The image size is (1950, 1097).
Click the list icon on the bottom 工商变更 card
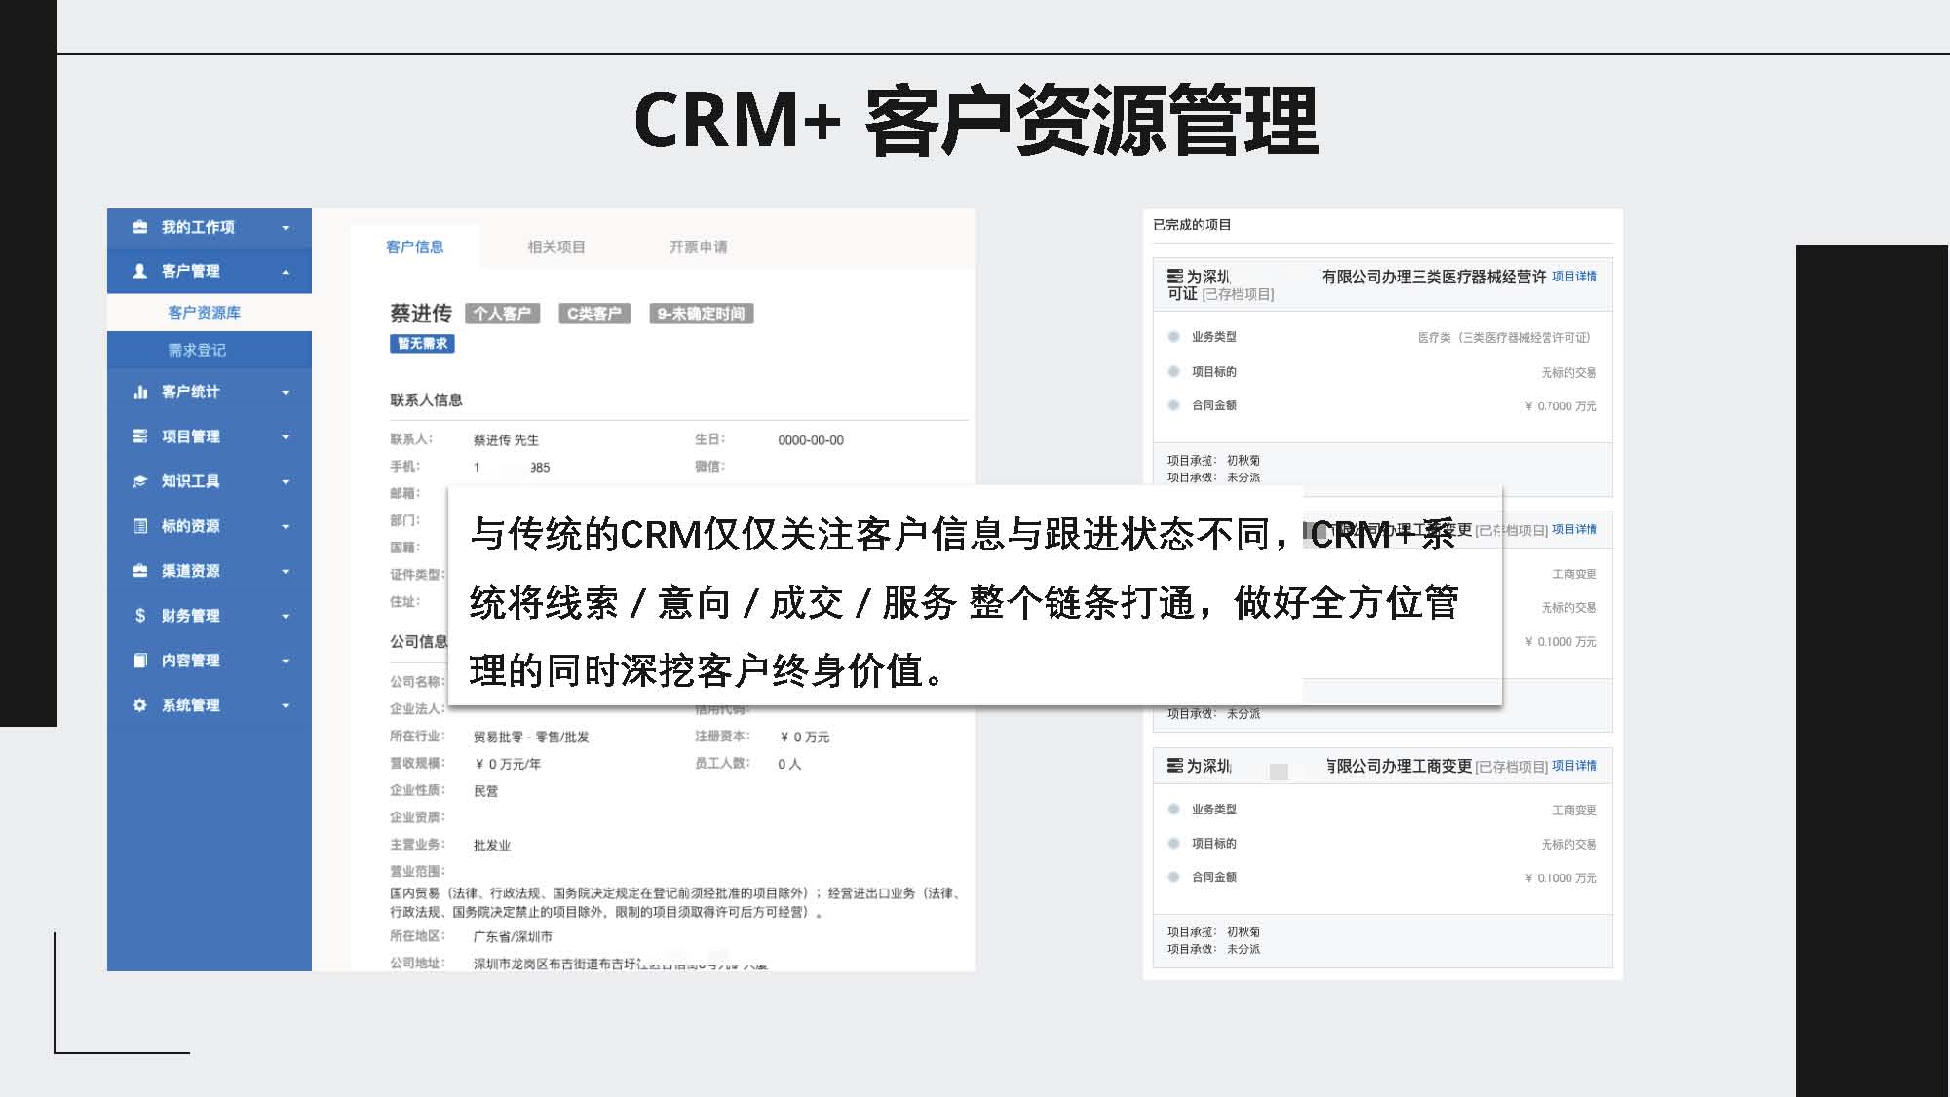pos(1175,767)
